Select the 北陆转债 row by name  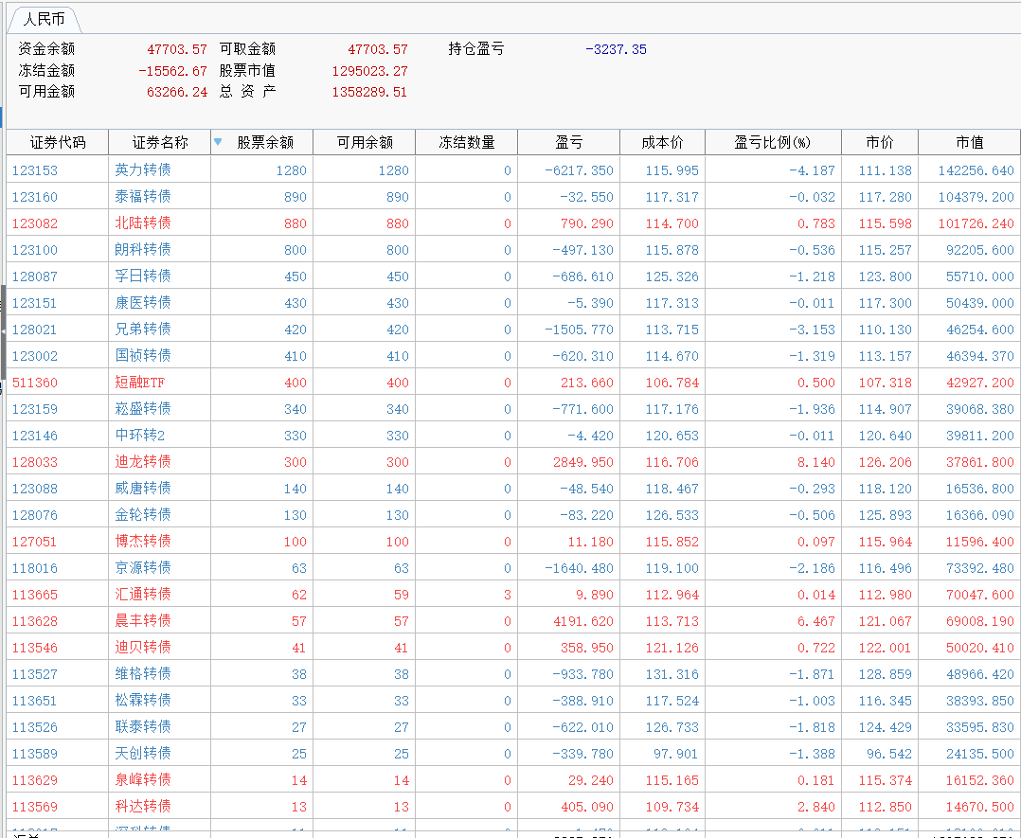[142, 223]
